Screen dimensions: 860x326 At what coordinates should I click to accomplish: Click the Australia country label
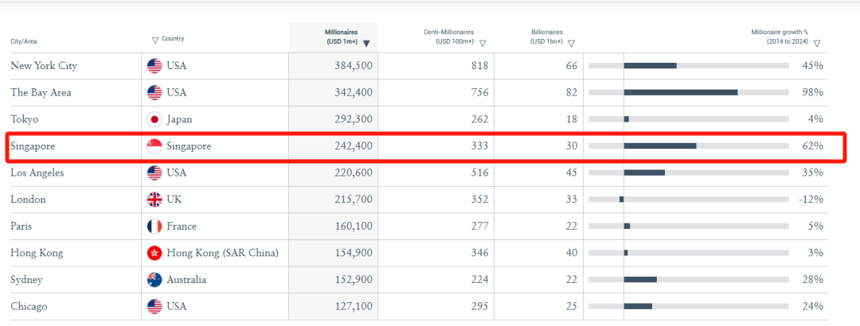[x=186, y=279]
